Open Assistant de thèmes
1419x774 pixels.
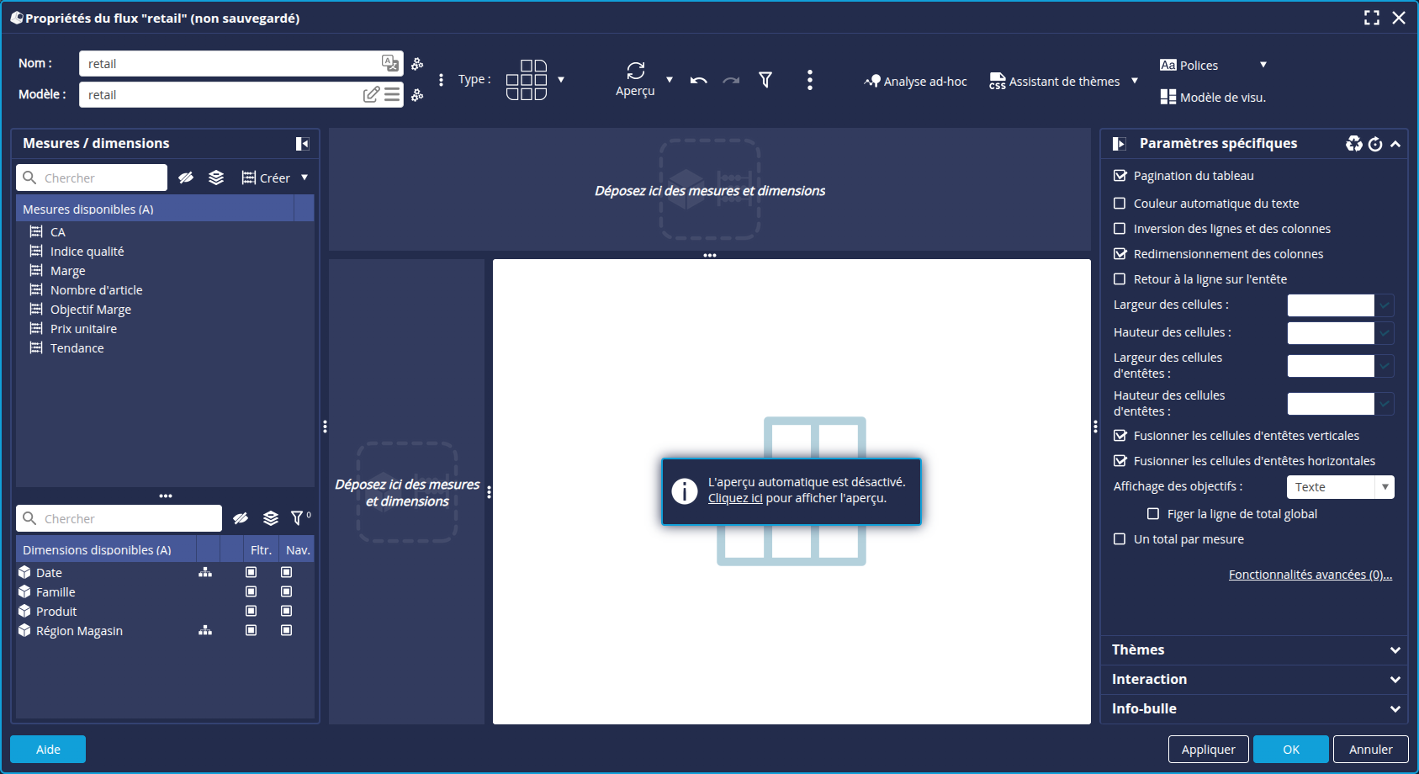pos(1055,82)
